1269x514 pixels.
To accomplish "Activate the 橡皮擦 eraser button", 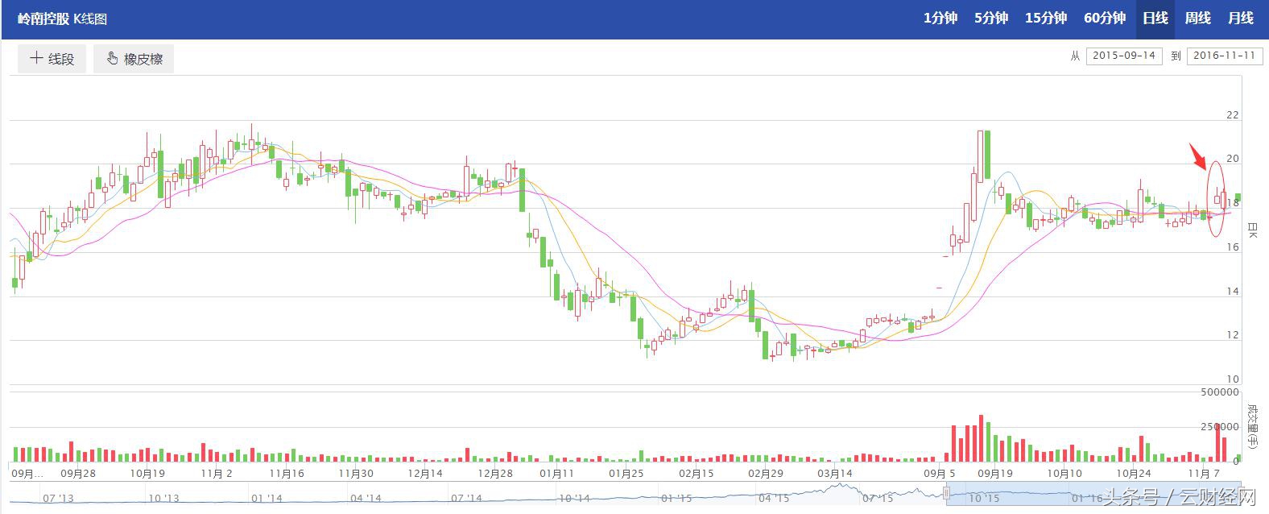I will [134, 59].
